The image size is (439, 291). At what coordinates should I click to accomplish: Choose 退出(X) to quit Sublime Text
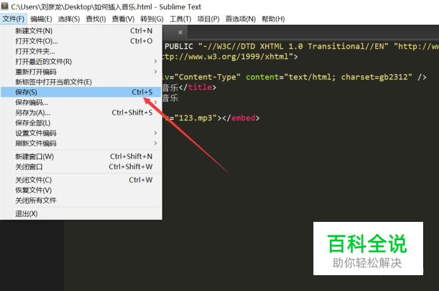pos(81,214)
